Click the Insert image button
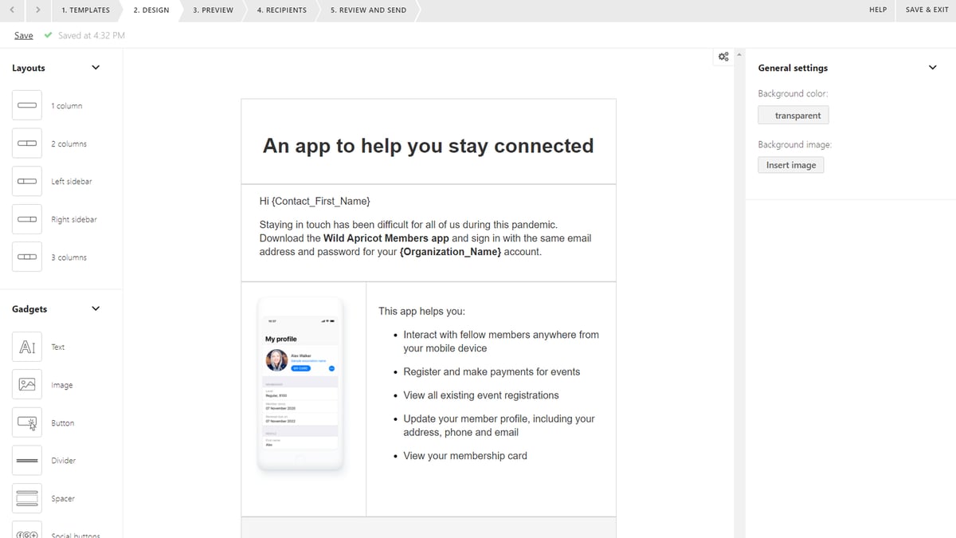Screen dimensions: 956x538 point(791,165)
